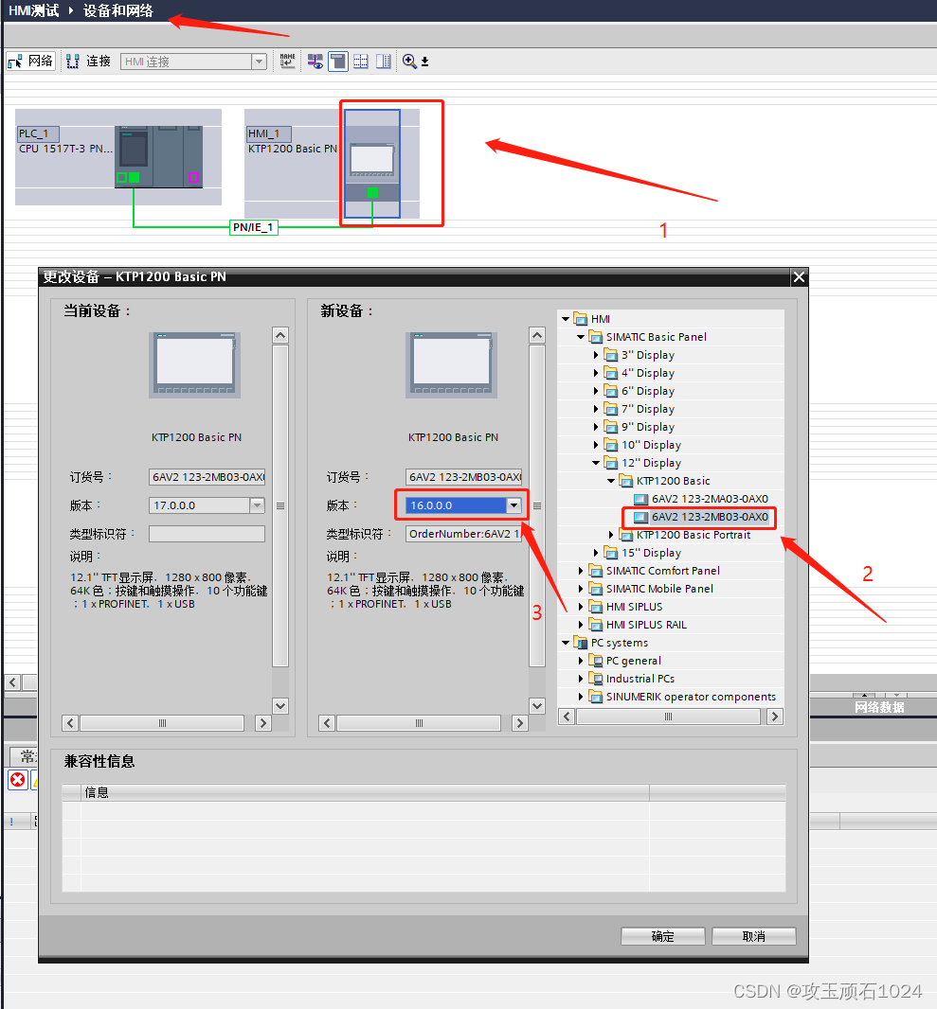Click the 取消 cancel button

tap(753, 936)
